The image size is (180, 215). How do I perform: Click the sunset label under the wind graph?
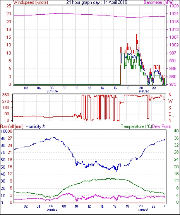click(144, 91)
